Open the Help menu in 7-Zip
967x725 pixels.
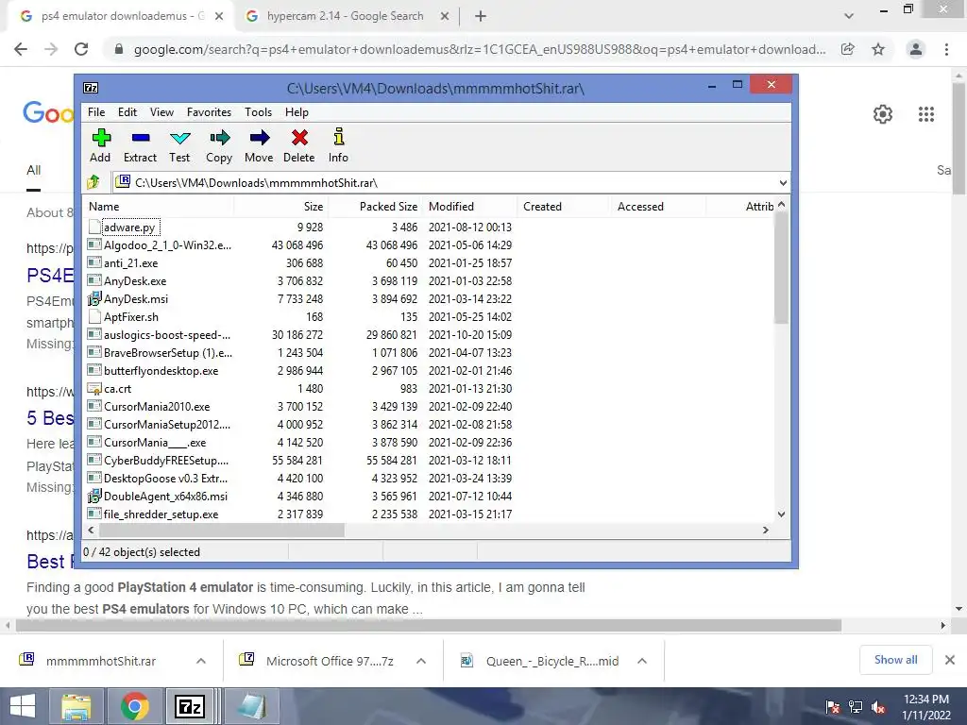point(297,112)
